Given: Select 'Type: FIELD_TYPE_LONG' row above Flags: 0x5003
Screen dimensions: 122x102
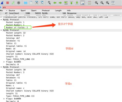Looking at the screenshot, I should tap(20, 59).
